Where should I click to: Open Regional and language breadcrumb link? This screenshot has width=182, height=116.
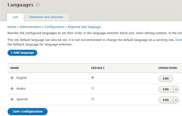(84, 27)
